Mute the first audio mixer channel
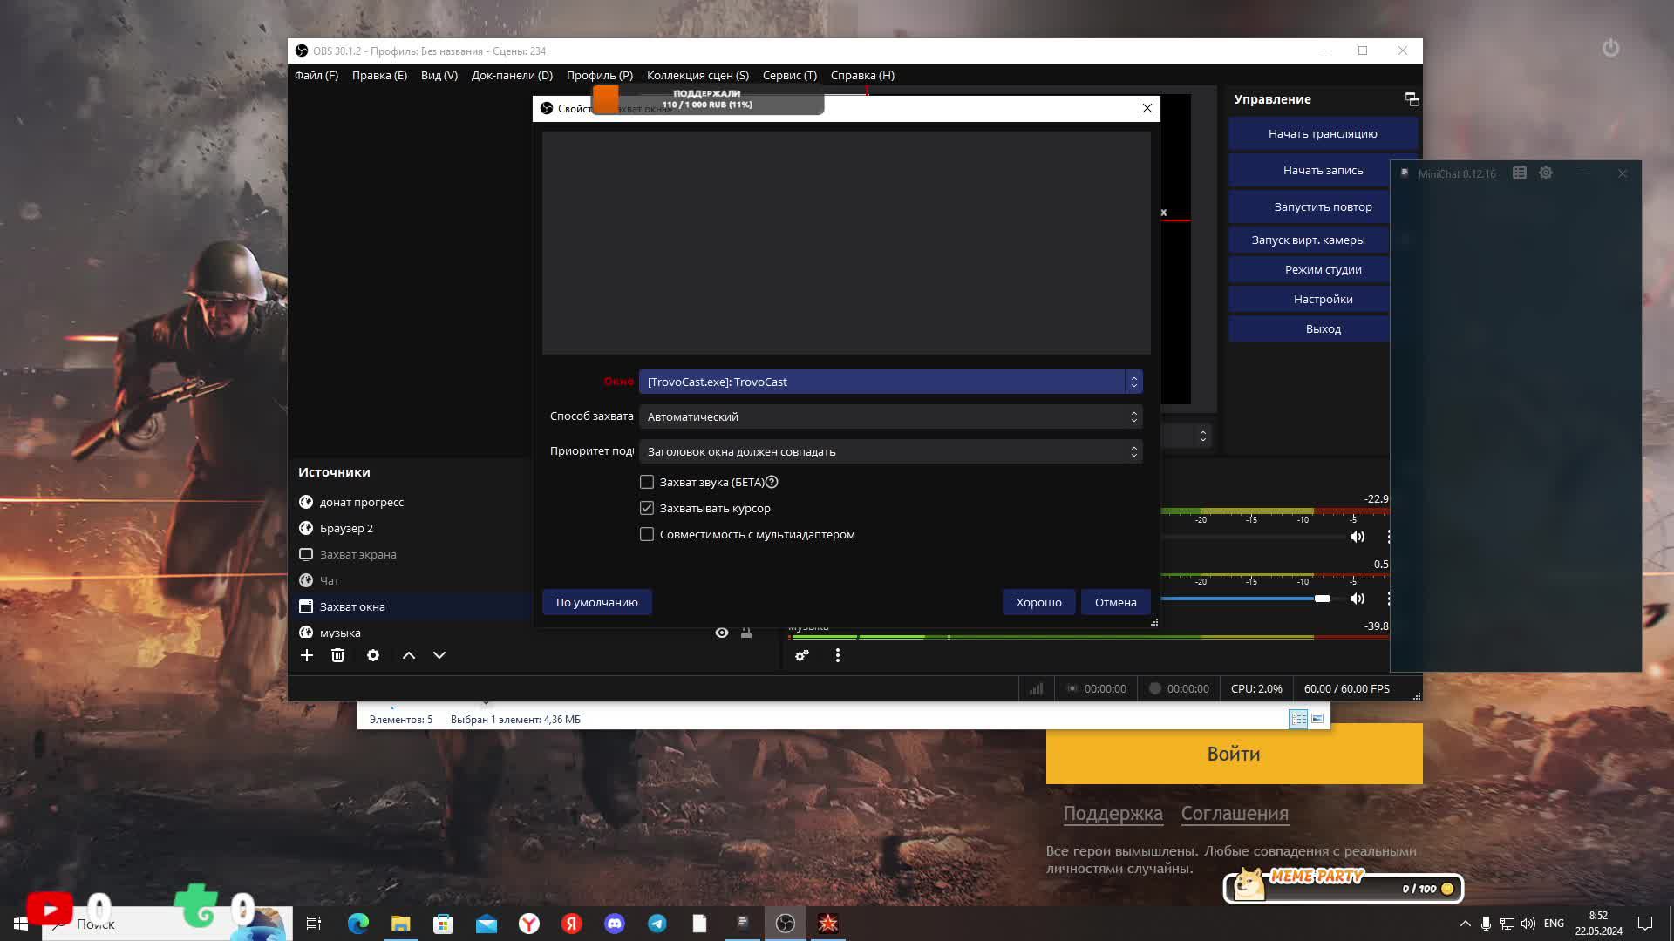 tap(1358, 537)
